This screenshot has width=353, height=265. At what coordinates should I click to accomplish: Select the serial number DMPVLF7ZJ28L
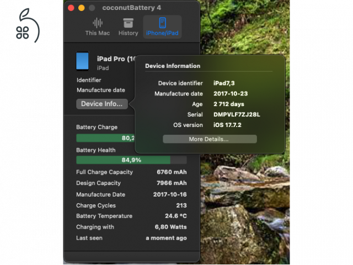pos(237,114)
